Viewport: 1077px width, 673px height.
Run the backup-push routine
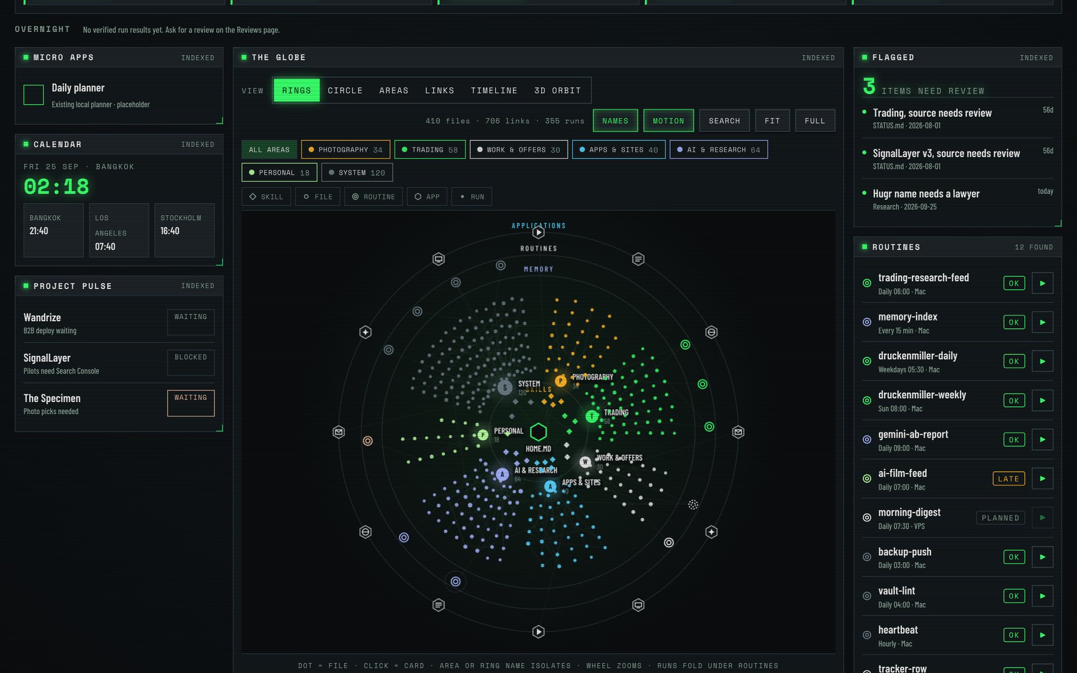1042,557
